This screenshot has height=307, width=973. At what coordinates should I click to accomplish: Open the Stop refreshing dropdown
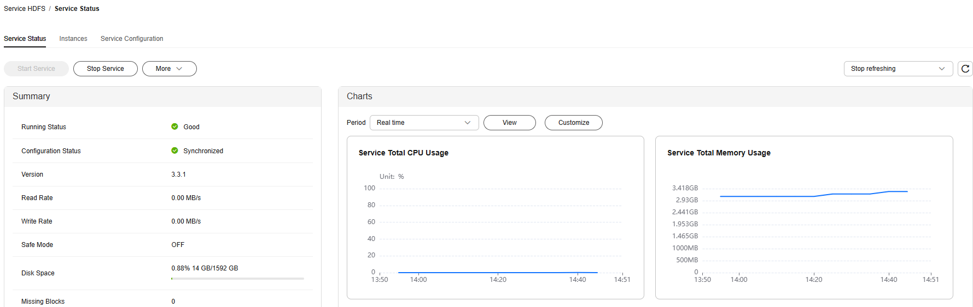click(898, 69)
